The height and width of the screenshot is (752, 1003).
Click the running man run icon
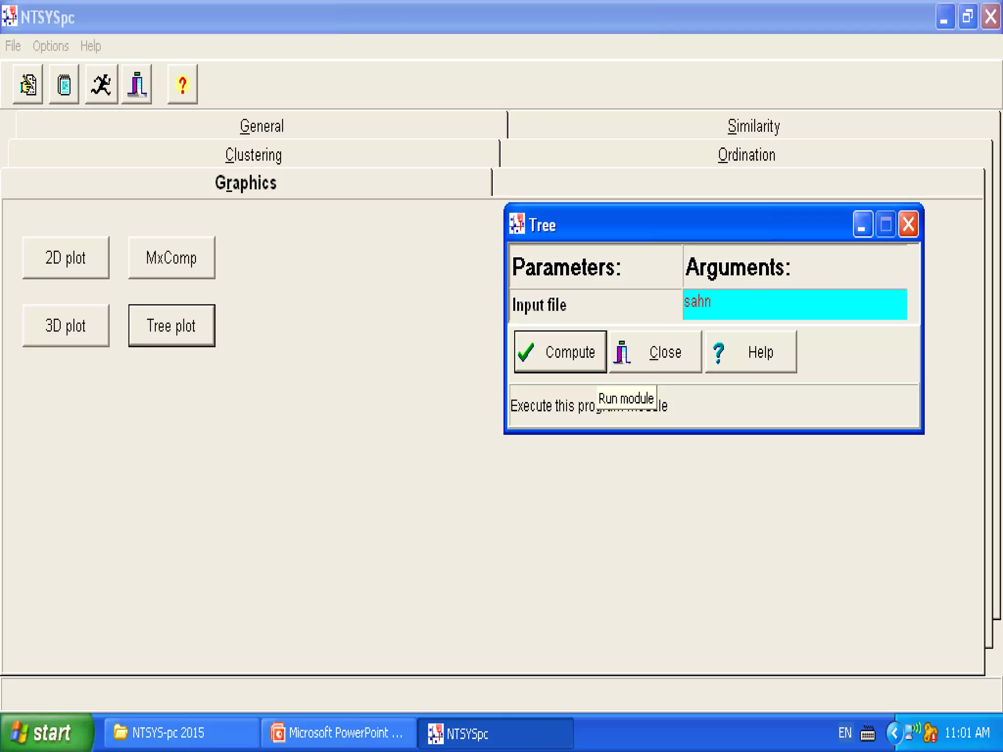[101, 85]
